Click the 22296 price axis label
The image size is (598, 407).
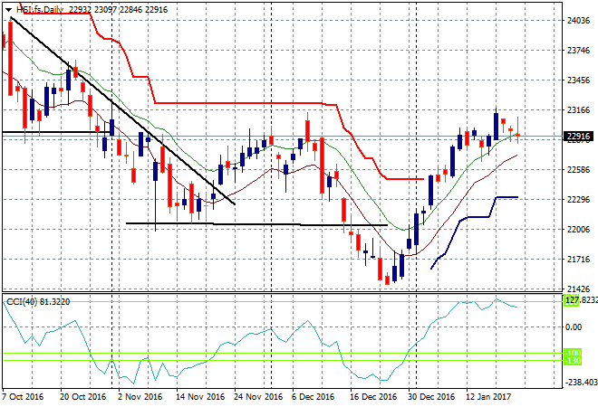point(579,200)
